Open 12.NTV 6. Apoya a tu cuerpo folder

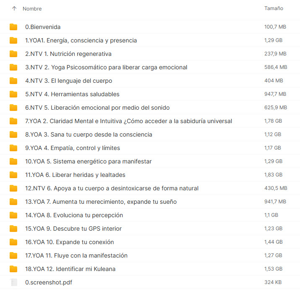point(112,188)
